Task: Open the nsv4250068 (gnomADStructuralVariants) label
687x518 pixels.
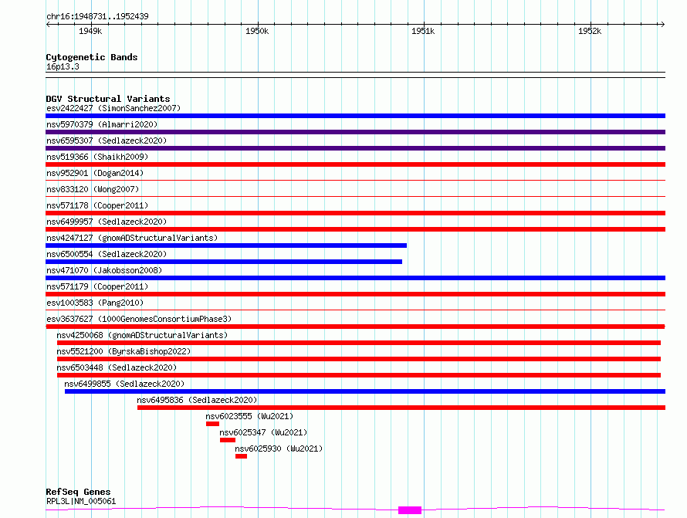Action: [x=142, y=335]
